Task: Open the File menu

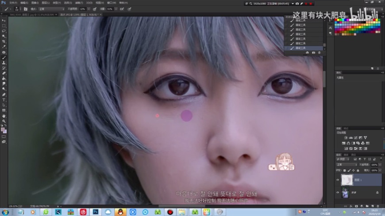Action: pos(13,3)
